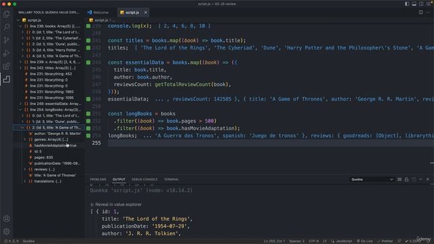The image size is (434, 244).
Task: Open Customize Layout icon in title bar
Action: coord(428,4)
